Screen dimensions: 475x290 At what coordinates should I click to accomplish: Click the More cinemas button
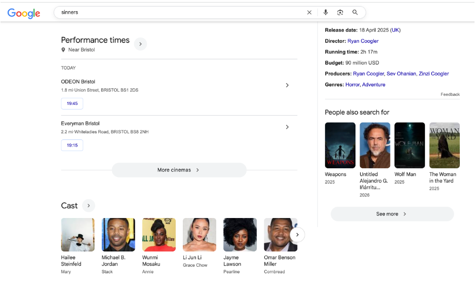point(179,170)
